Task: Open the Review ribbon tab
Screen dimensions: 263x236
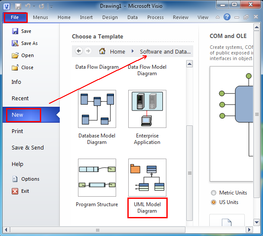Action: pyautogui.click(x=181, y=17)
